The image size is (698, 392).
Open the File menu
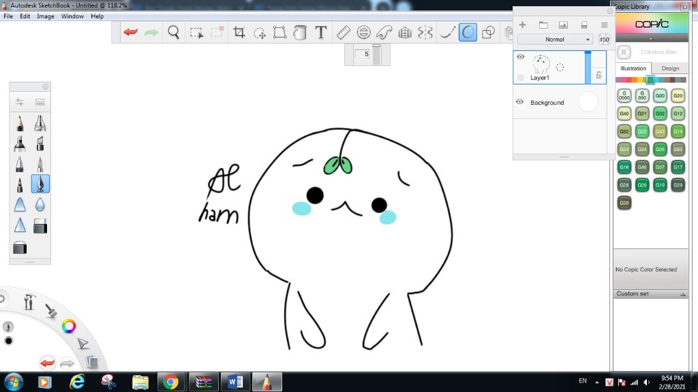tap(8, 16)
